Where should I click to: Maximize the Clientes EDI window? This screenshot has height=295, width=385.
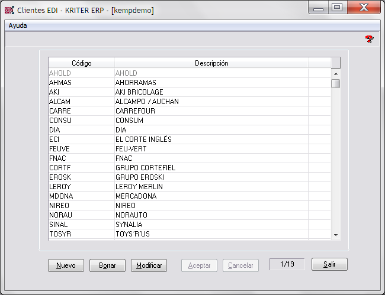pos(337,8)
